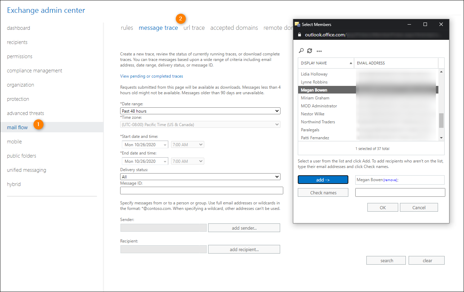Sort by the EMAIL ADDRESS column header
464x292 pixels.
tap(396, 63)
